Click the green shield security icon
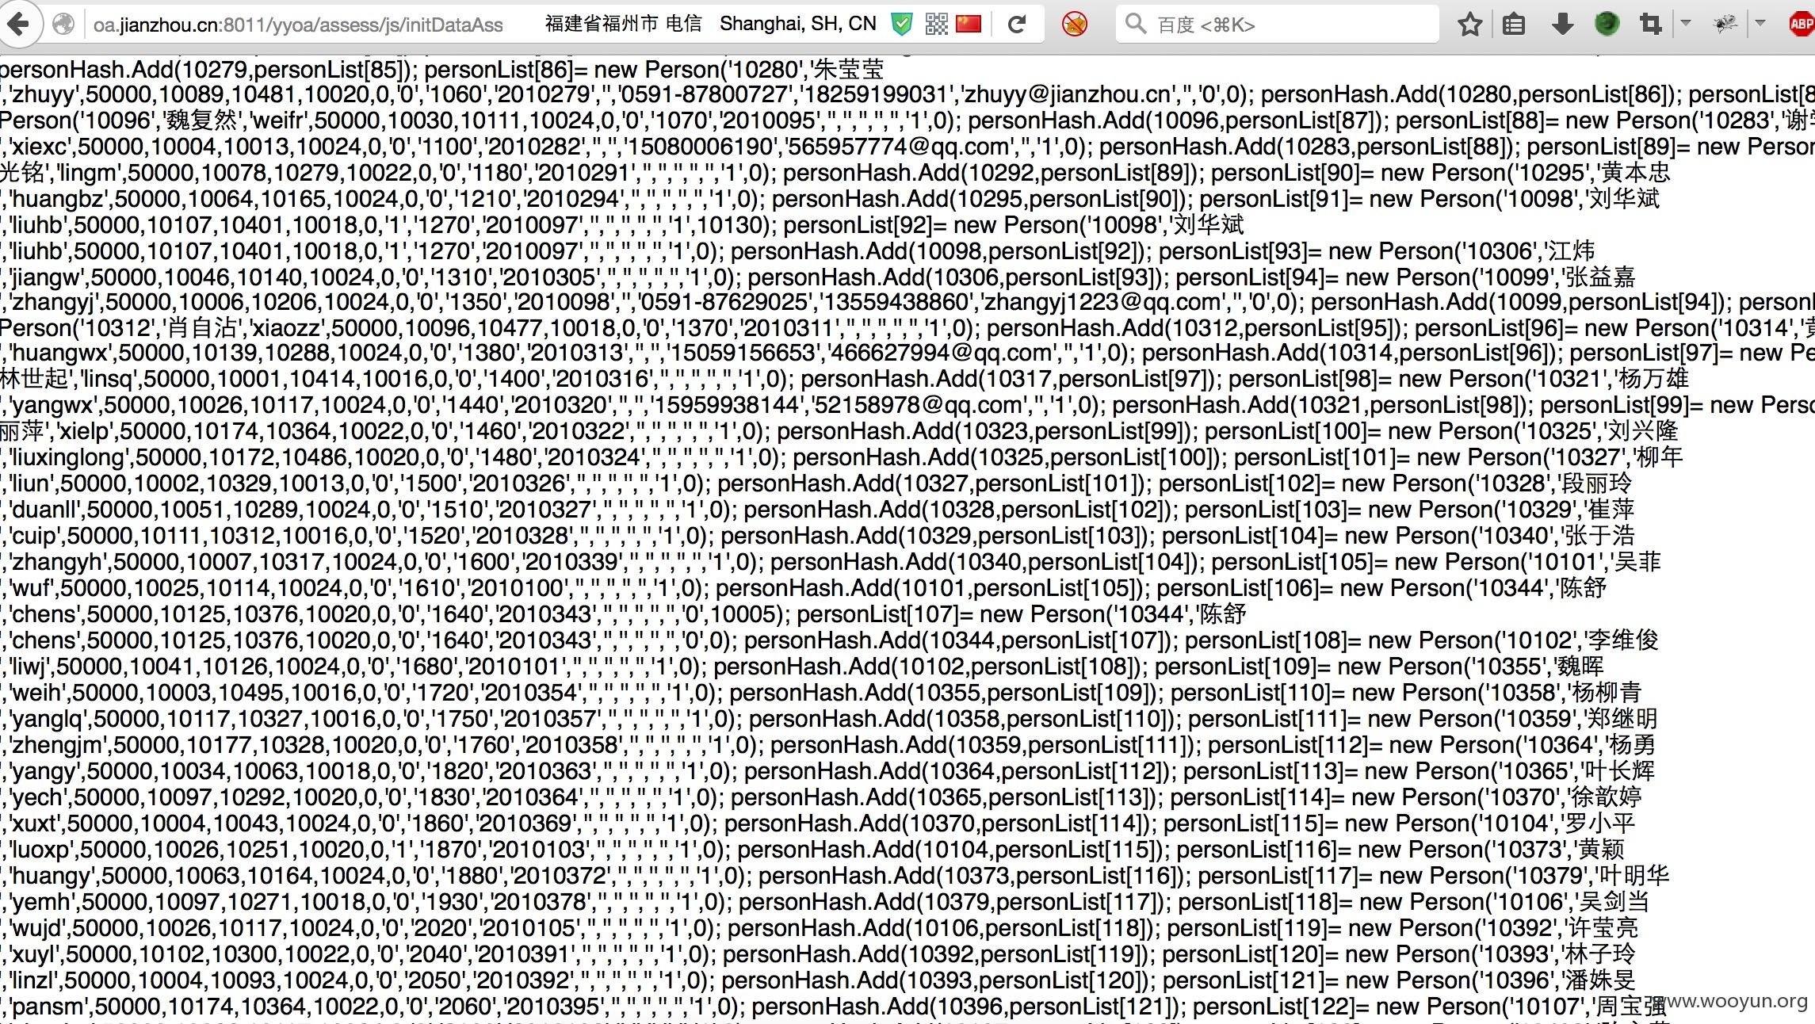This screenshot has width=1815, height=1024. (x=902, y=25)
